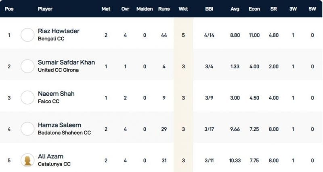Click the Catalunya CC team name
Screen dimensions: 323x172
pyautogui.click(x=54, y=164)
